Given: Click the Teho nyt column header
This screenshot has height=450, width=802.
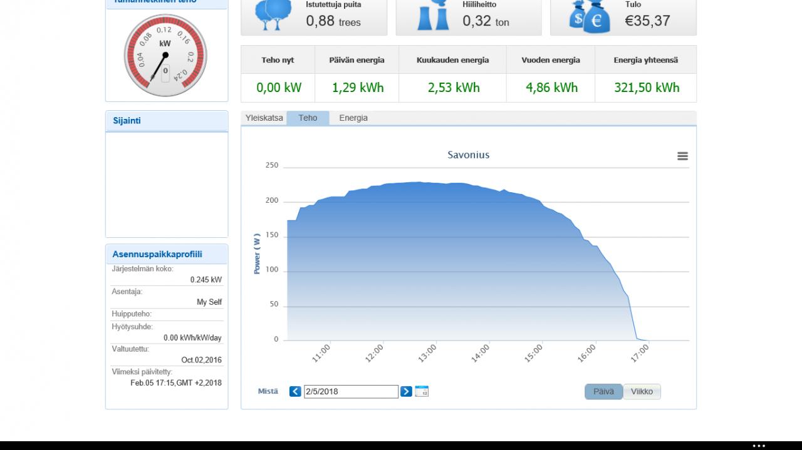Looking at the screenshot, I should tap(278, 60).
